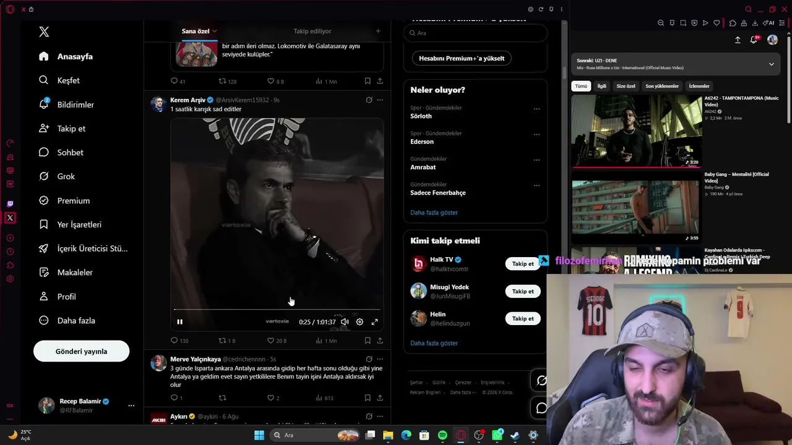The width and height of the screenshot is (792, 445).
Task: Select Tümü filter chip on YouTube
Action: point(581,87)
